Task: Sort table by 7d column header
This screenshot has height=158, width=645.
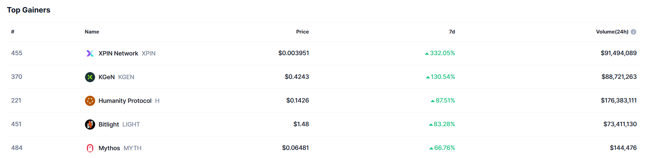Action: point(452,32)
